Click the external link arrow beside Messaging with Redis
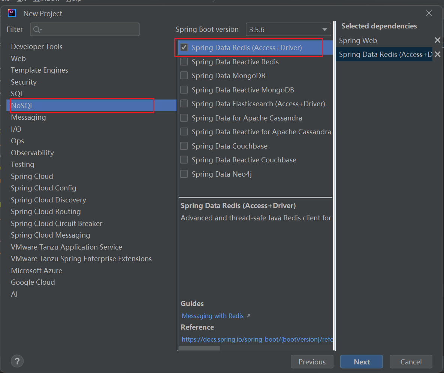The width and height of the screenshot is (444, 373). pos(249,316)
